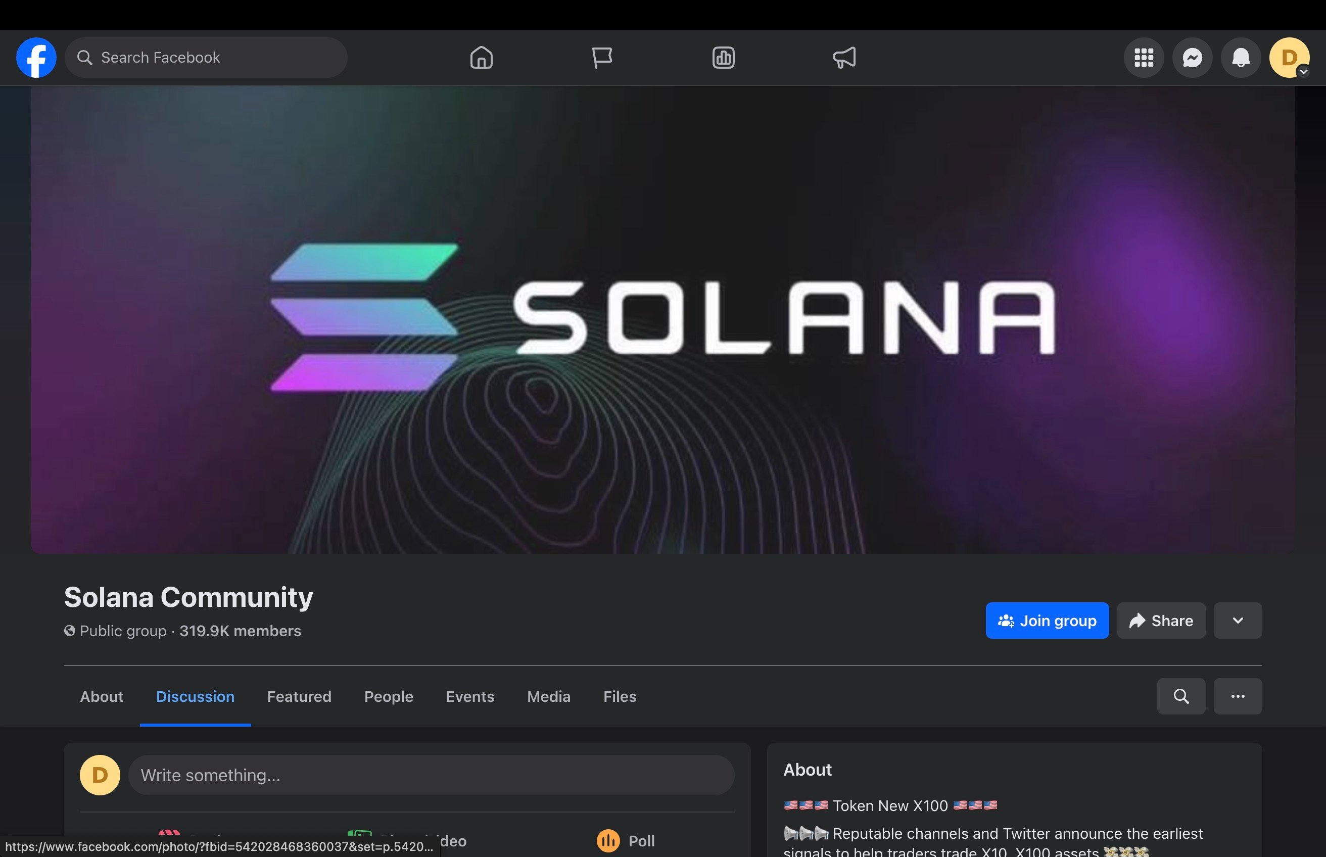Viewport: 1326px width, 857px height.
Task: Switch to the Files tab
Action: (x=620, y=696)
